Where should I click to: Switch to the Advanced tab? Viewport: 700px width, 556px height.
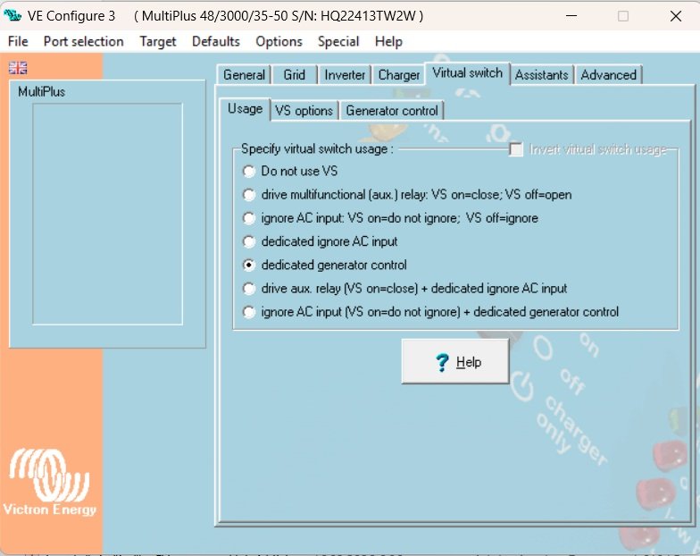tap(609, 75)
